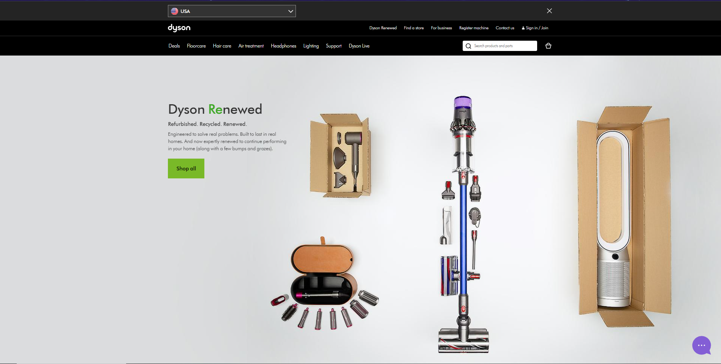Click the boxed hair dryer image
This screenshot has height=364, width=721.
340,155
